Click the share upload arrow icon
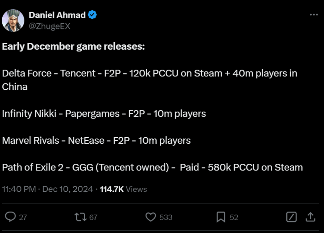Image resolution: width=324 pixels, height=233 pixels. pyautogui.click(x=310, y=217)
